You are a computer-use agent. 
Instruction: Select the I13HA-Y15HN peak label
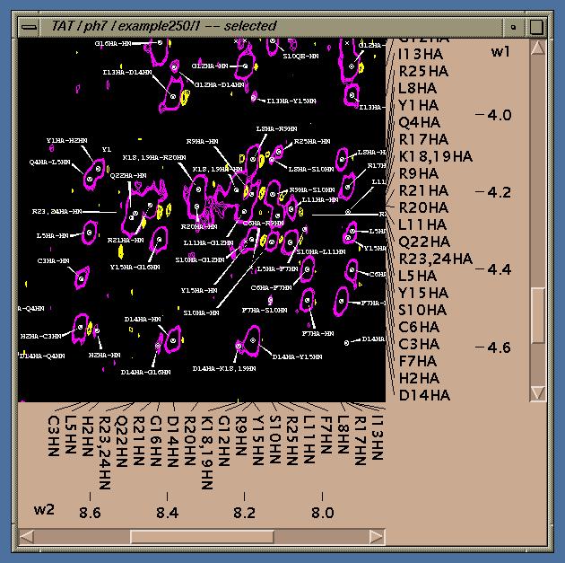tap(289, 101)
